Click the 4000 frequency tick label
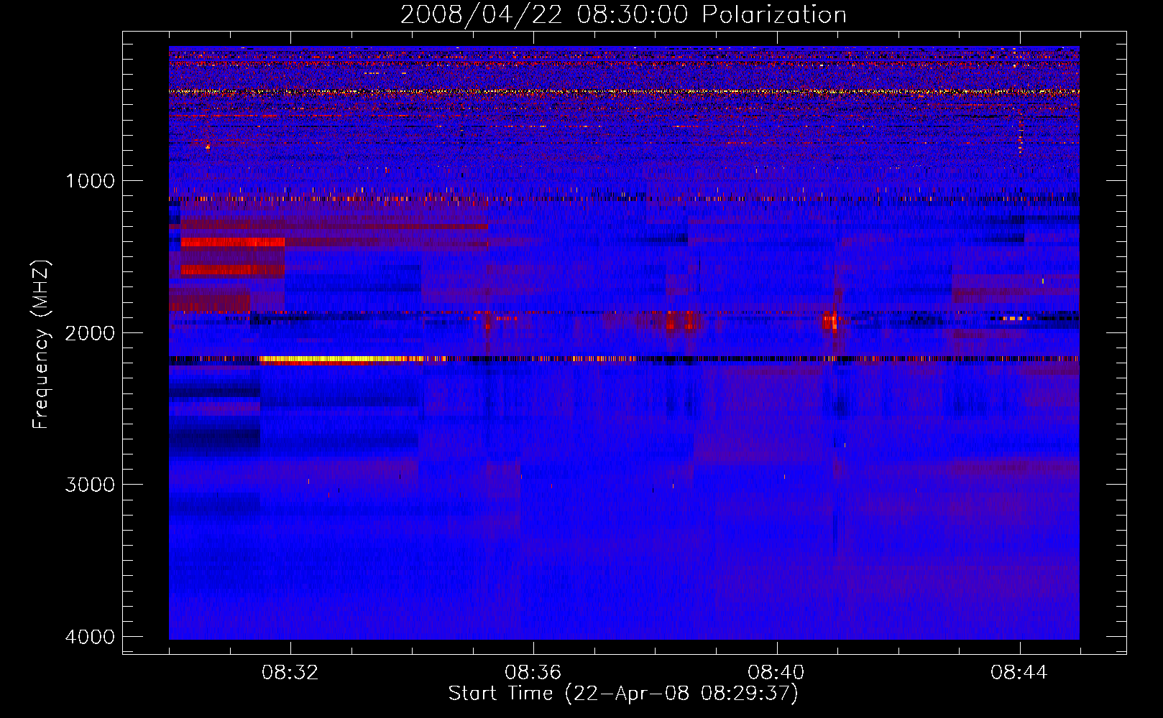The width and height of the screenshot is (1163, 718). (90, 637)
